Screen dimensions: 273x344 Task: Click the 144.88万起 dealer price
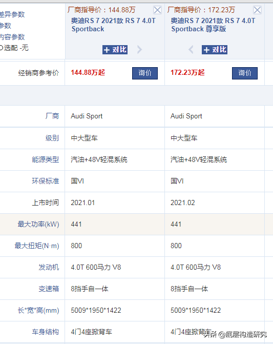click(88, 72)
